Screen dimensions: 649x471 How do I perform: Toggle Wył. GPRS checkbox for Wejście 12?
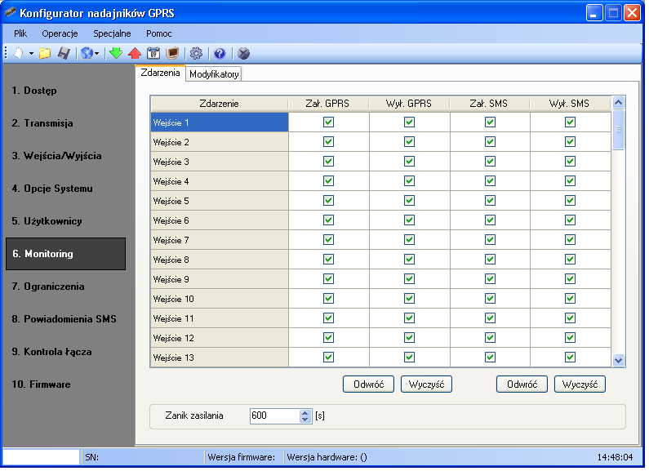coord(409,338)
